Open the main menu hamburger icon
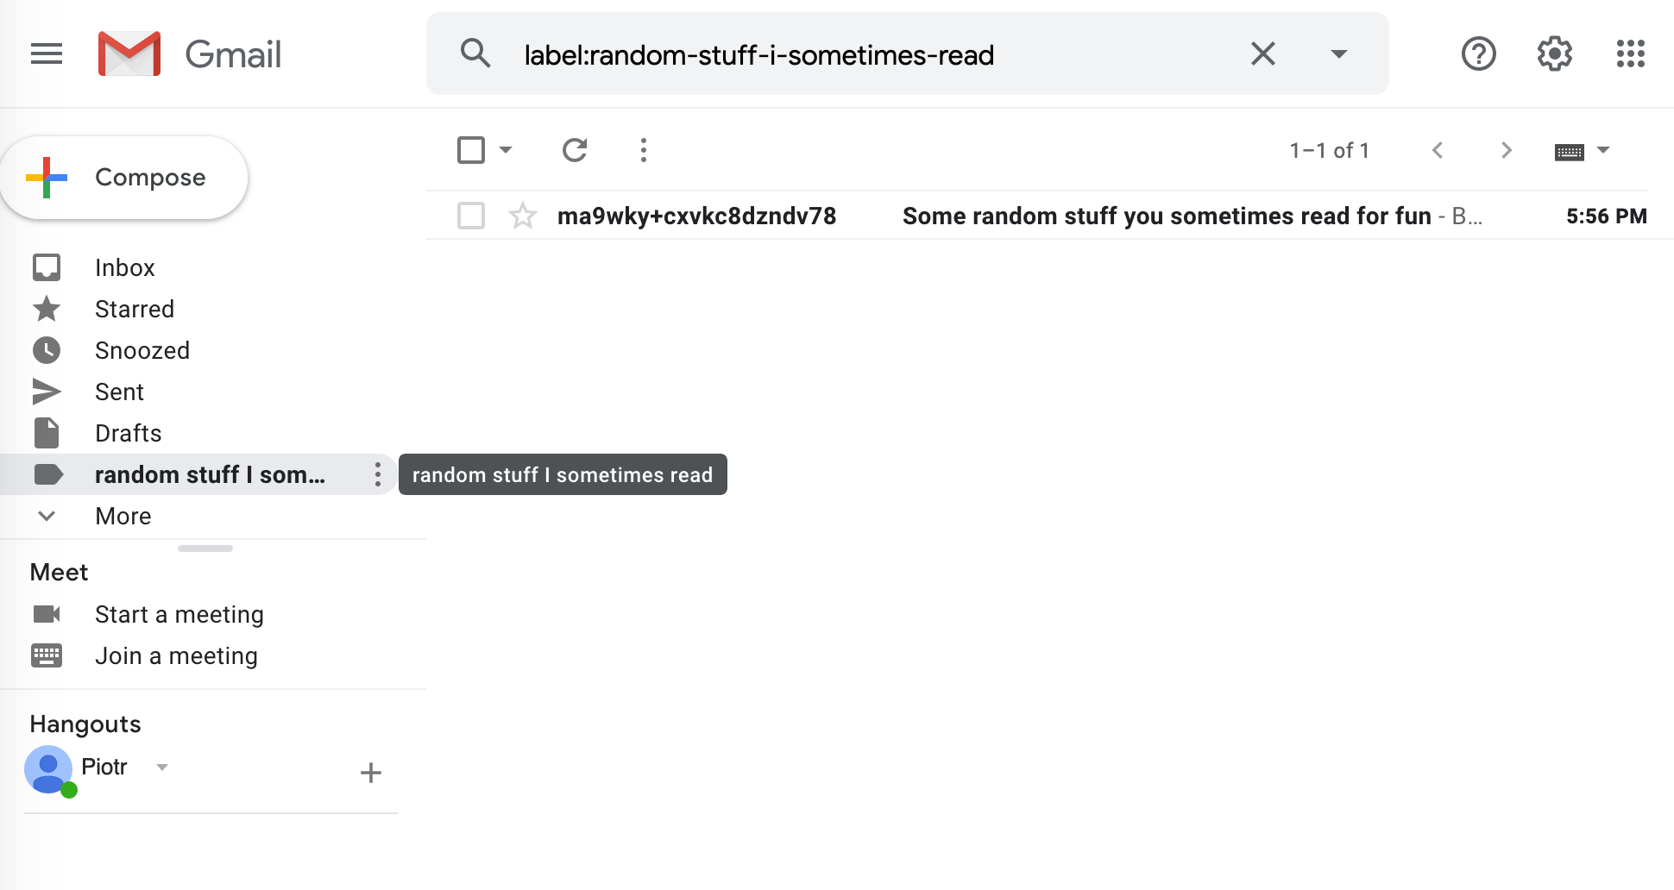Image resolution: width=1674 pixels, height=890 pixels. 47,54
